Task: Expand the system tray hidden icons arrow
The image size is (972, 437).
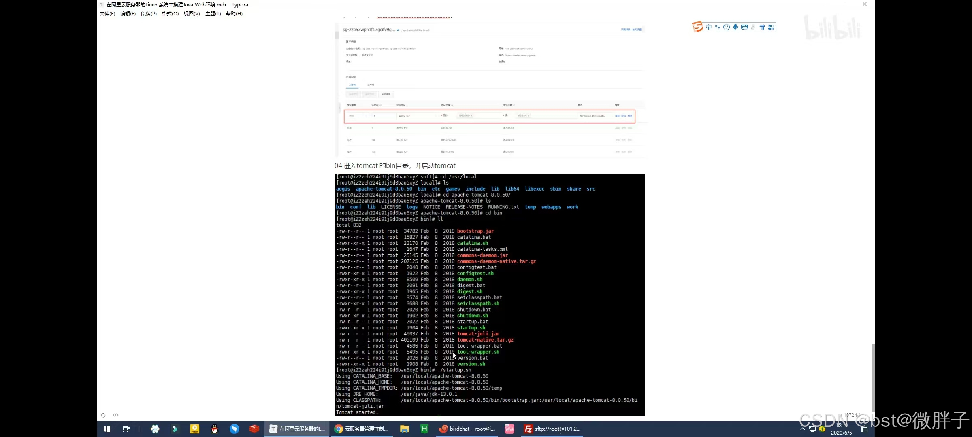Action: [802, 429]
